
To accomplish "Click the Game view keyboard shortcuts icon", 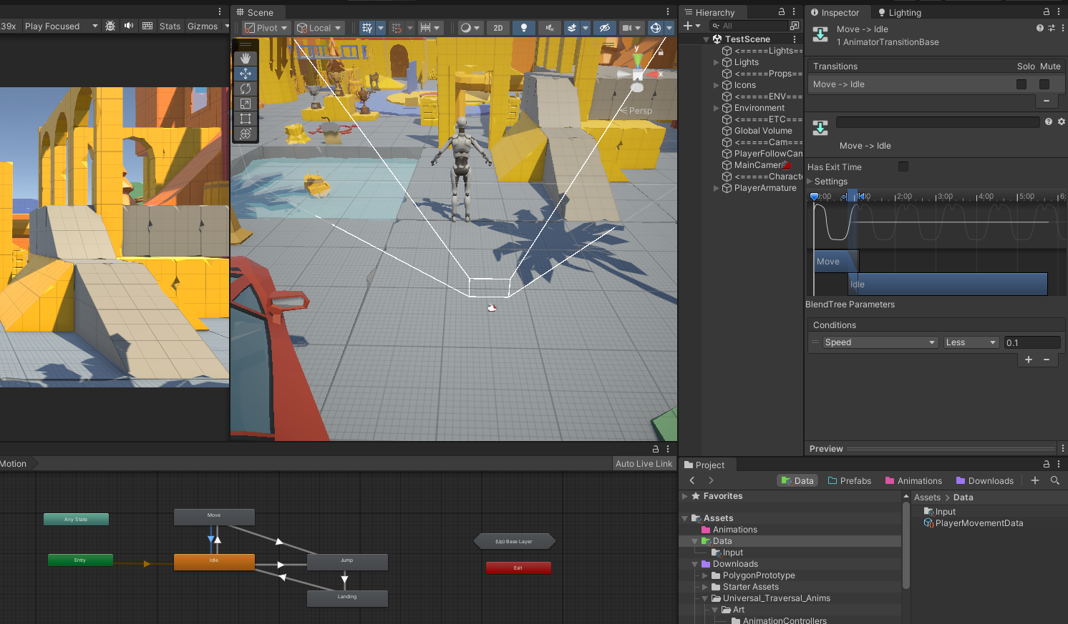I will [x=147, y=26].
